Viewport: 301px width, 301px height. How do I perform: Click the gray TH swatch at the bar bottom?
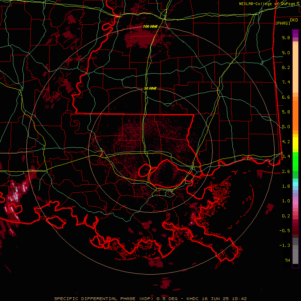tap(295, 257)
